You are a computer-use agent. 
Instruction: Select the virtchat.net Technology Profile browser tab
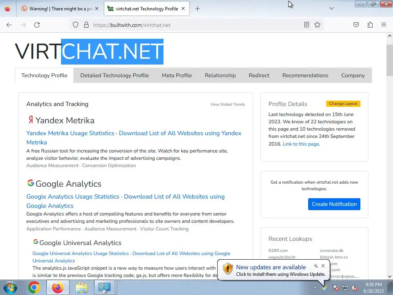pyautogui.click(x=147, y=8)
